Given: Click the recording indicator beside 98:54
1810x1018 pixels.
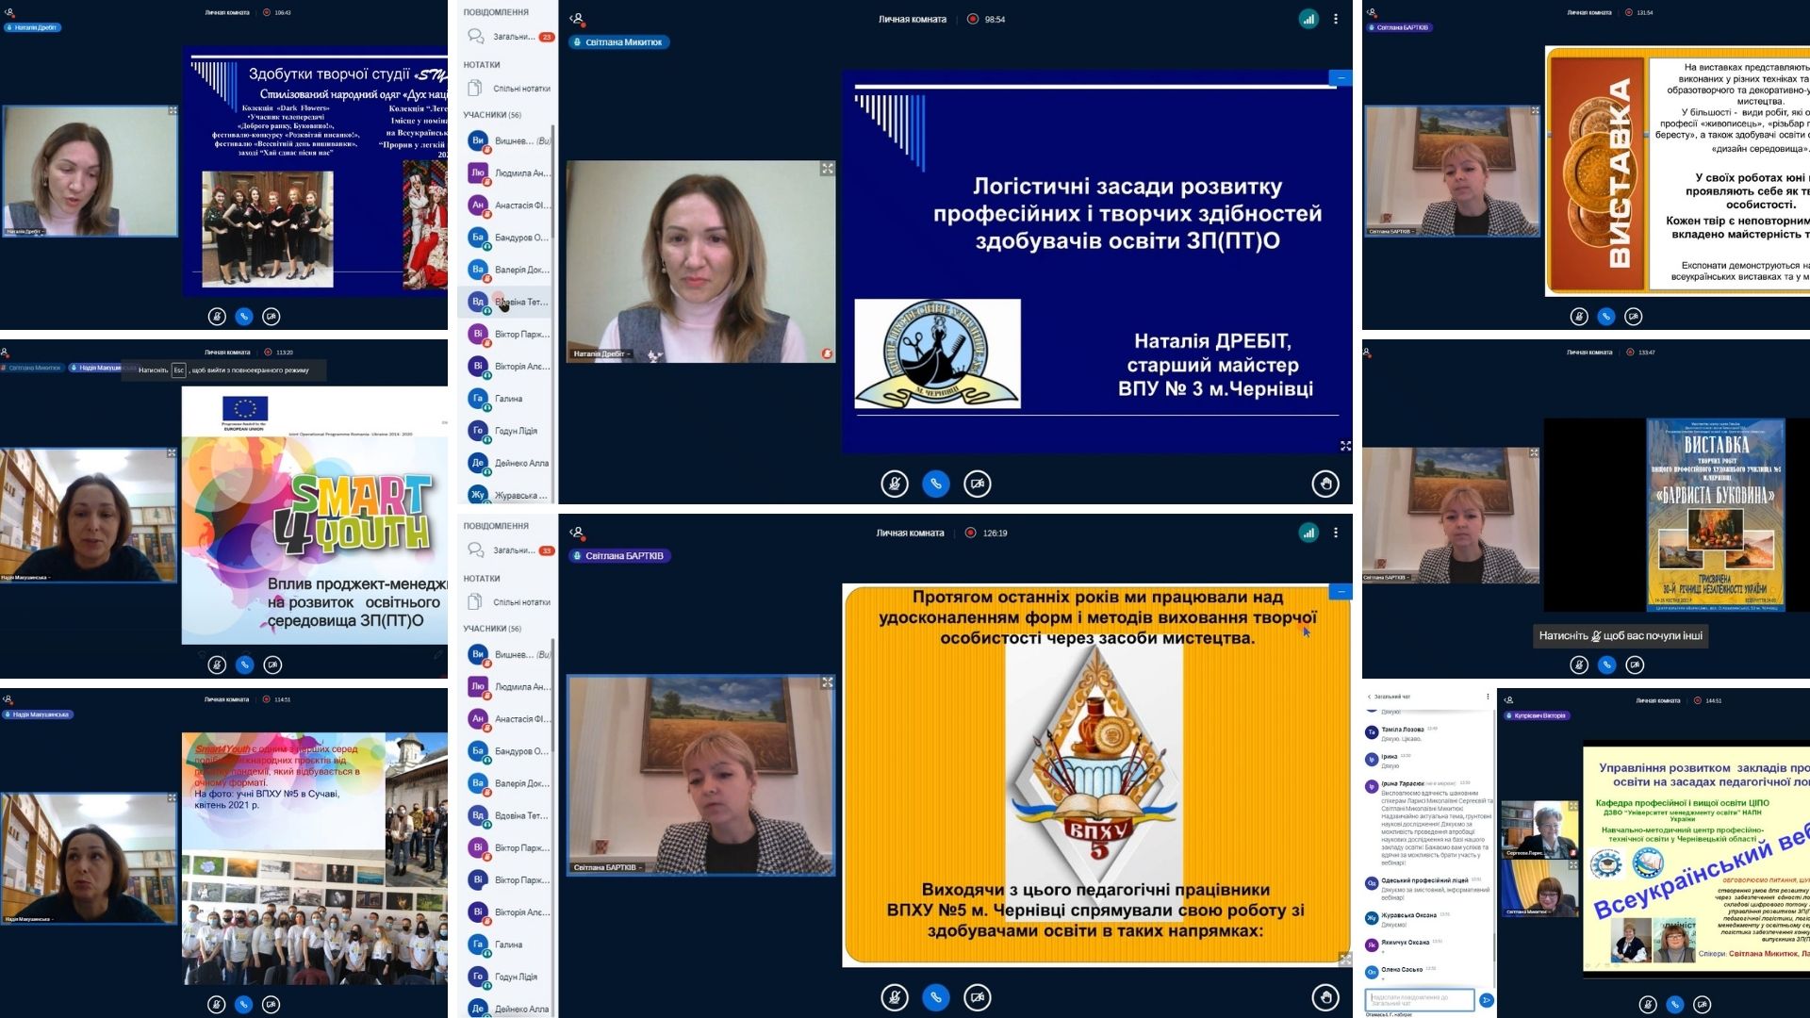Looking at the screenshot, I should (x=973, y=19).
